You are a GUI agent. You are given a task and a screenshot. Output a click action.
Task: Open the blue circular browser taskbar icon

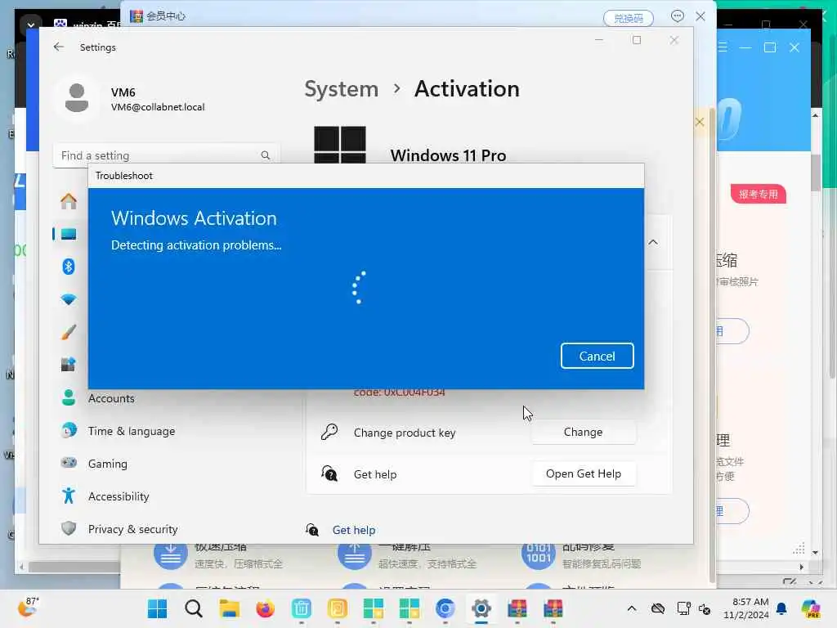445,608
